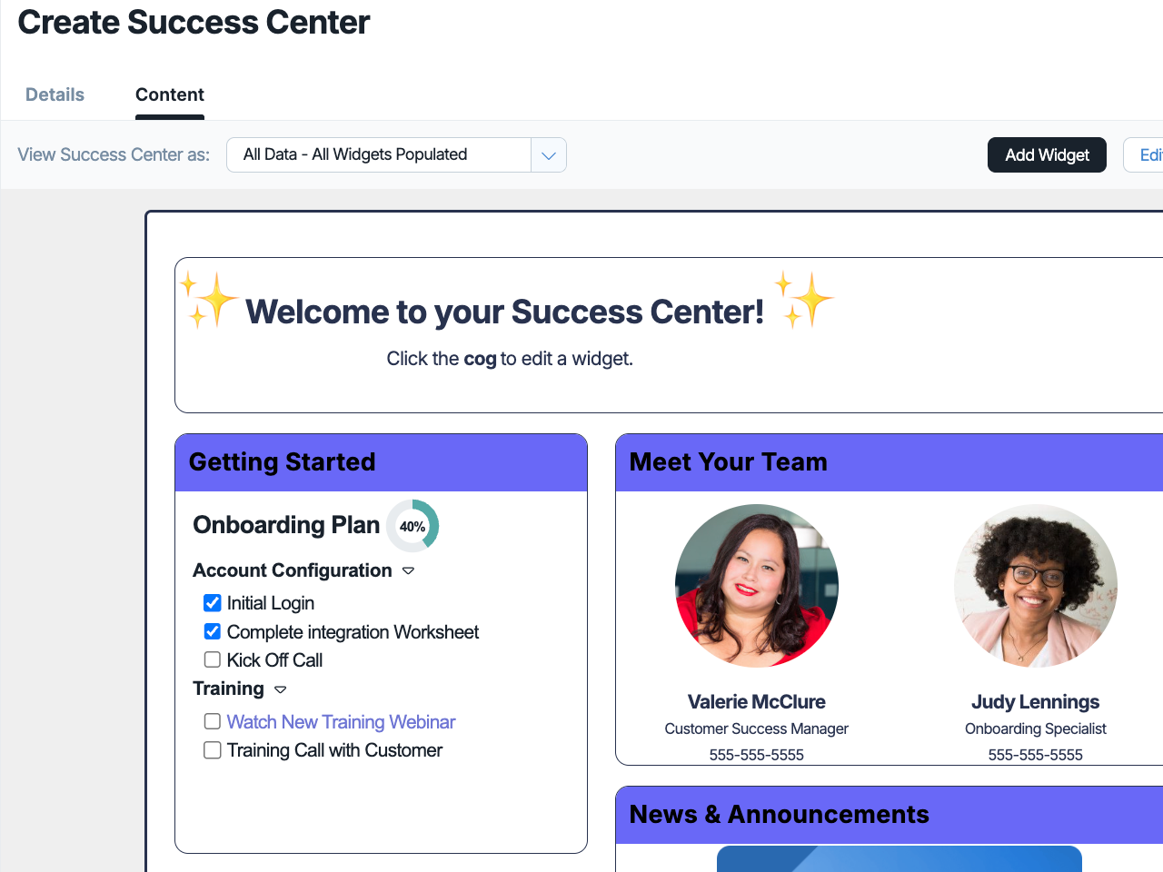Viewport: 1163px width, 872px height.
Task: Uncheck the Initial Login checkbox
Action: point(213,603)
